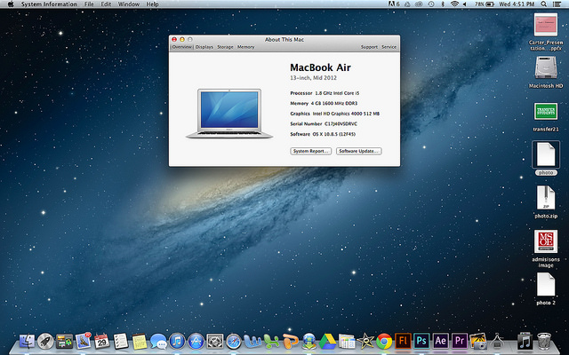Screen dimensions: 569x355
Task: Open the File menu
Action: (89, 4)
